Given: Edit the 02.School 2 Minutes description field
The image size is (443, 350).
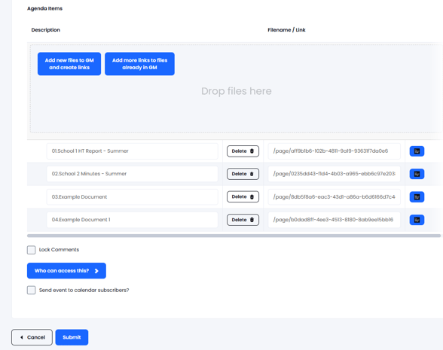Looking at the screenshot, I should point(133,174).
